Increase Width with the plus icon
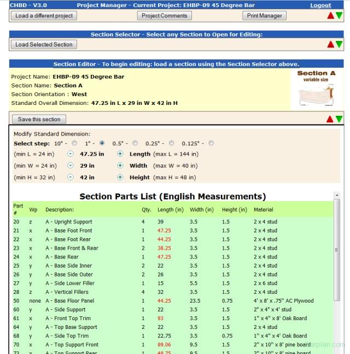Viewport: 350px width, 354px height. point(120,166)
